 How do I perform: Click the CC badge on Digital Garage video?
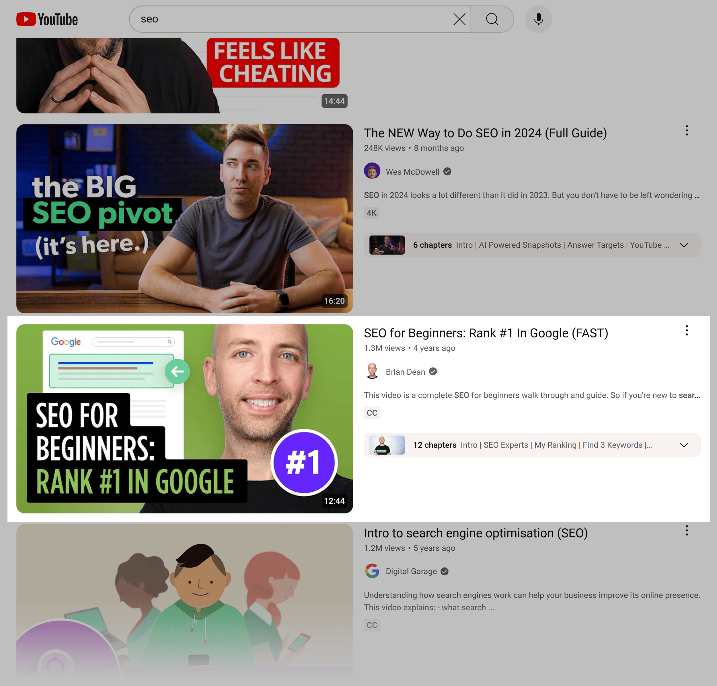(x=372, y=625)
